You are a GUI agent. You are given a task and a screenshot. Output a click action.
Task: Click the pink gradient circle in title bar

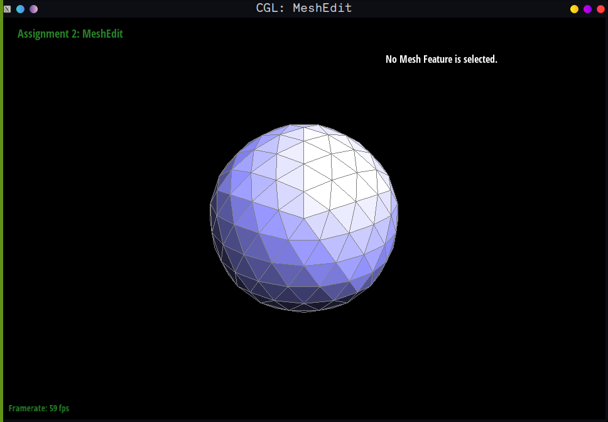click(34, 9)
